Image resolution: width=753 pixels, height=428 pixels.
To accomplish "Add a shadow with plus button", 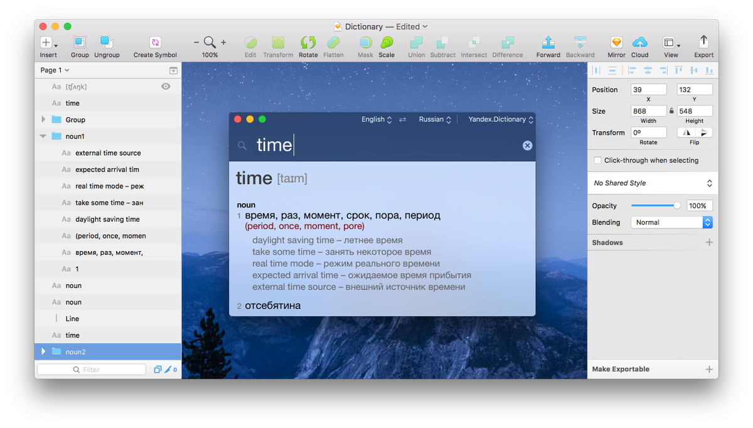I will (x=709, y=242).
